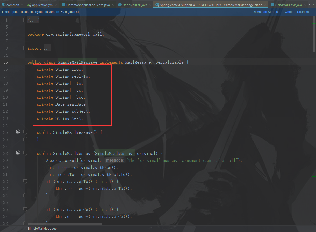The image size is (316, 232).
Task: Close the application.yml tab
Action: point(57,5)
